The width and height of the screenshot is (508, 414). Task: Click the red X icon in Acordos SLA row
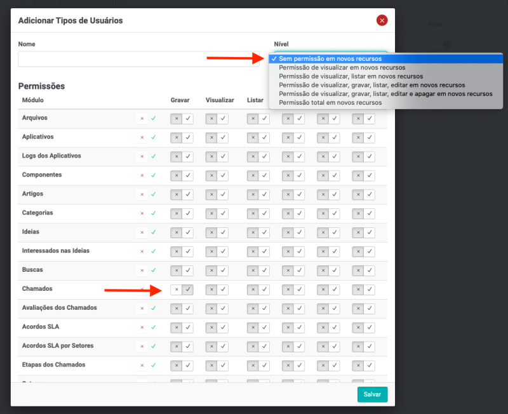coord(142,328)
